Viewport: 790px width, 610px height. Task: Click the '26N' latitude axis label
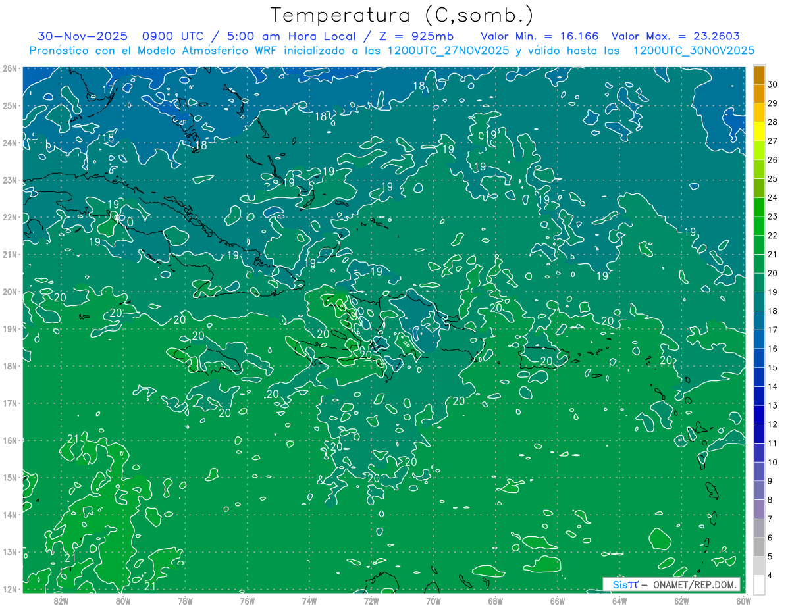(10, 68)
